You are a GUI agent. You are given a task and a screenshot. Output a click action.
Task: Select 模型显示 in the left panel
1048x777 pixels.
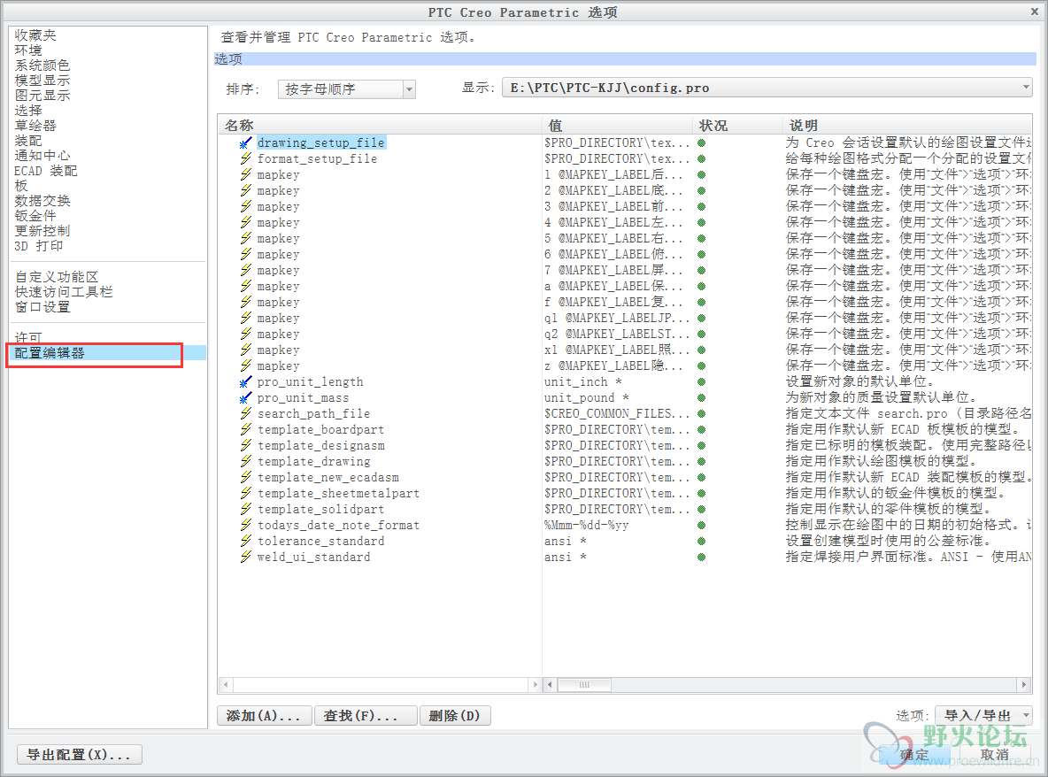42,81
